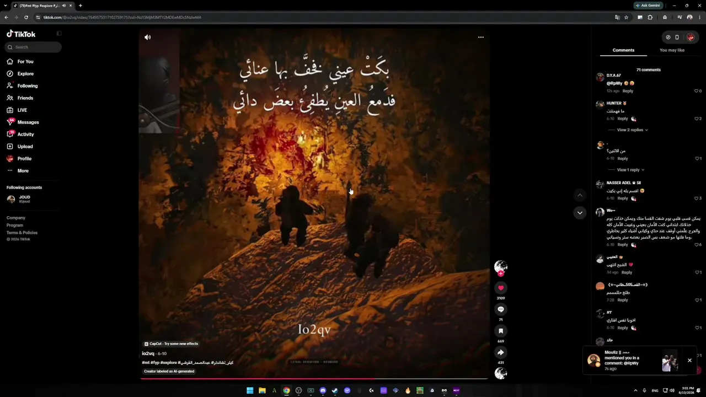
Task: Open comments via the speech bubble icon
Action: pyautogui.click(x=501, y=309)
